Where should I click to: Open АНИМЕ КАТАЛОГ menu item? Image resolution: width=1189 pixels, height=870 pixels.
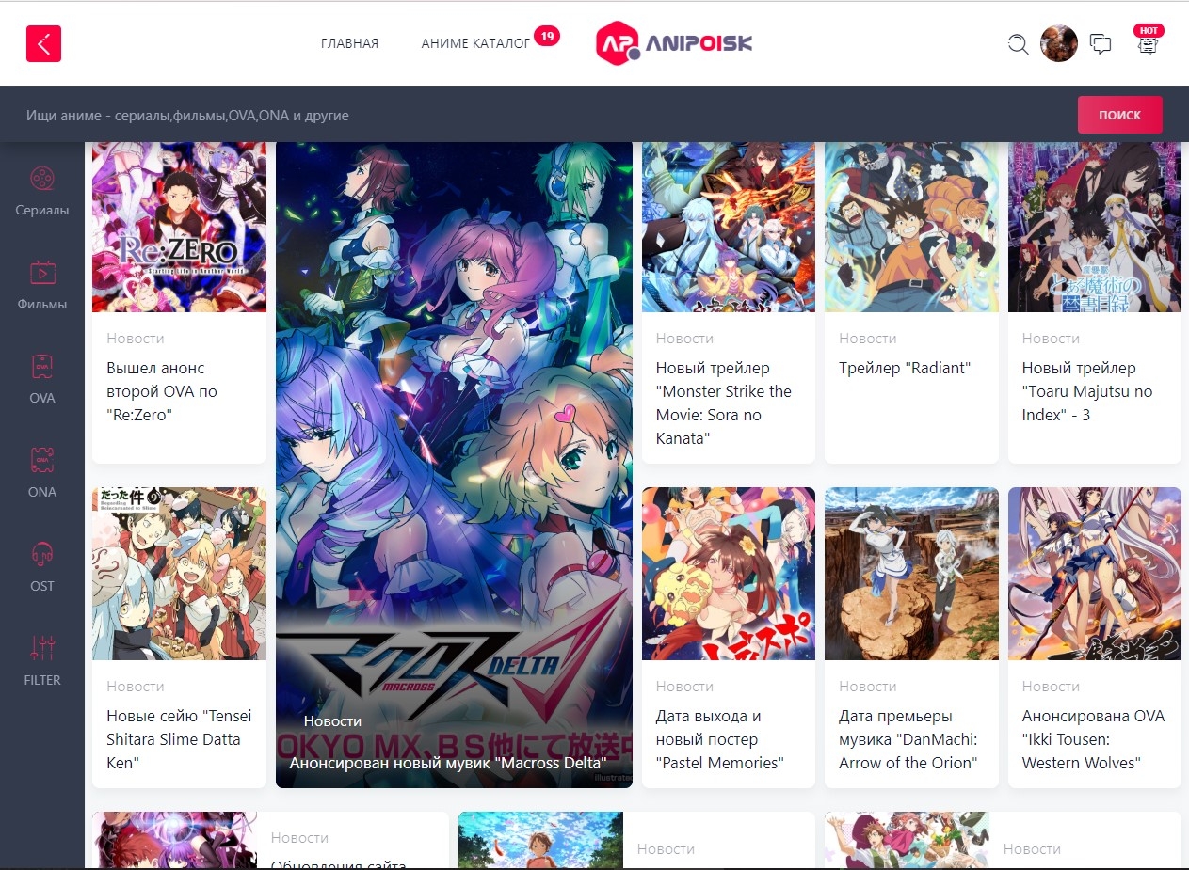[475, 43]
